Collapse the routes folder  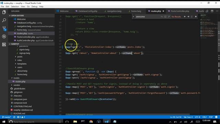click(16, 78)
